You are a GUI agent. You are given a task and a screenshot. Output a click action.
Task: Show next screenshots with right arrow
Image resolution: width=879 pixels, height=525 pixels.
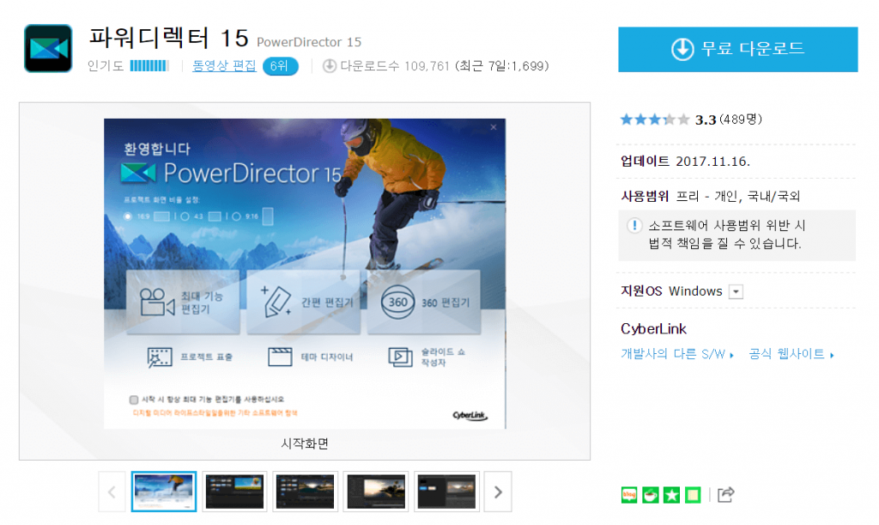(x=498, y=492)
